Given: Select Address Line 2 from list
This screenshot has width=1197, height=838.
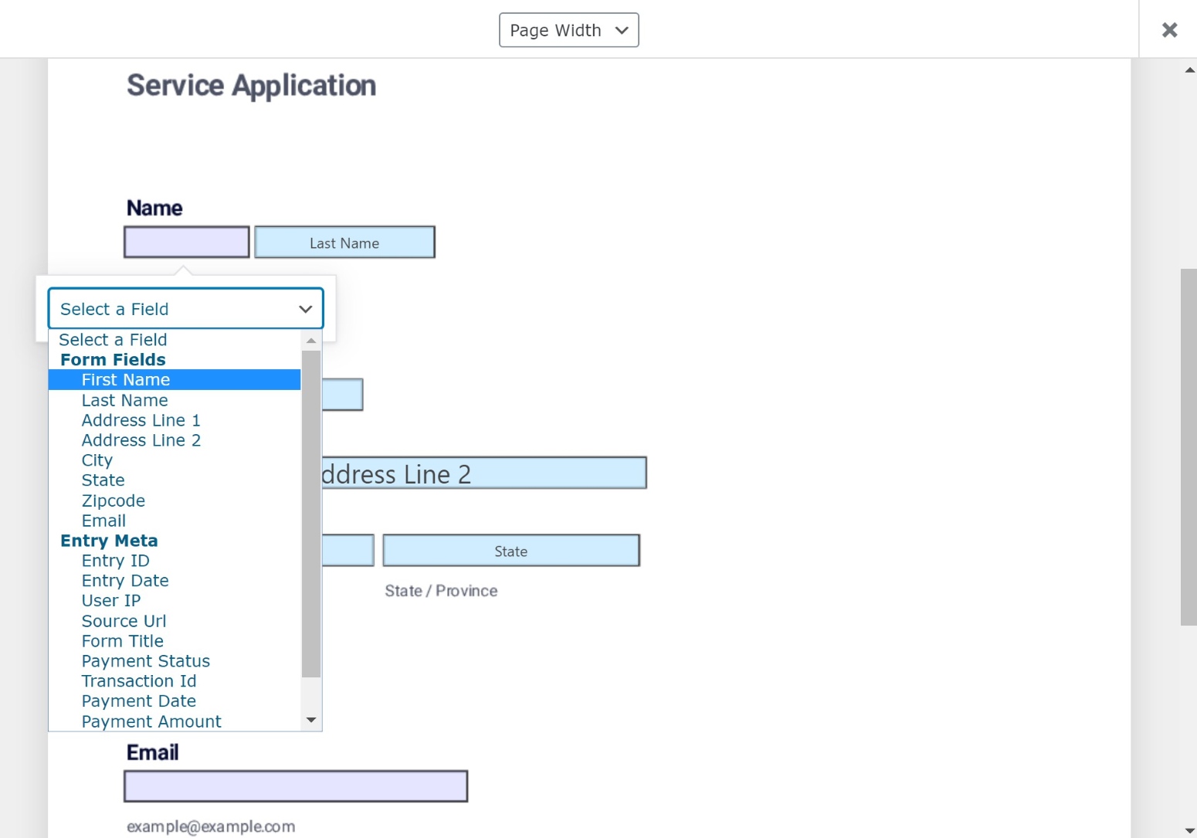Looking at the screenshot, I should click(x=141, y=440).
